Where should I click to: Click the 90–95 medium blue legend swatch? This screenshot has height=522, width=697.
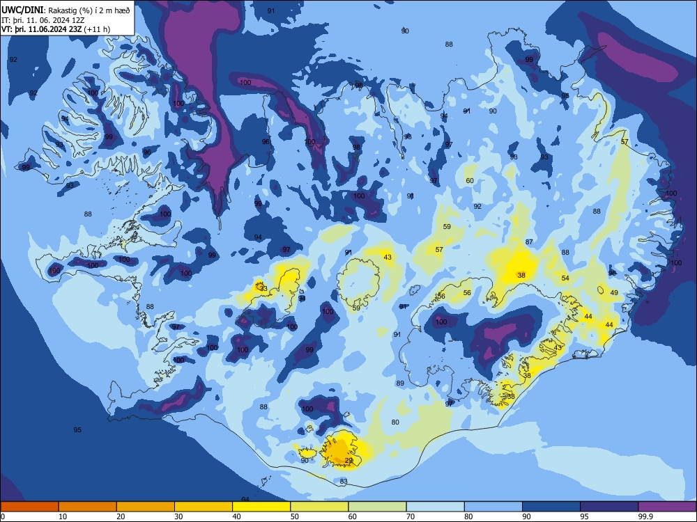click(x=551, y=507)
